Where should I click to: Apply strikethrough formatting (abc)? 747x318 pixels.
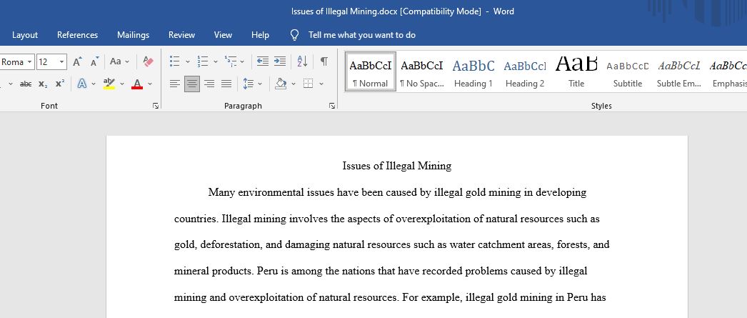[26, 84]
